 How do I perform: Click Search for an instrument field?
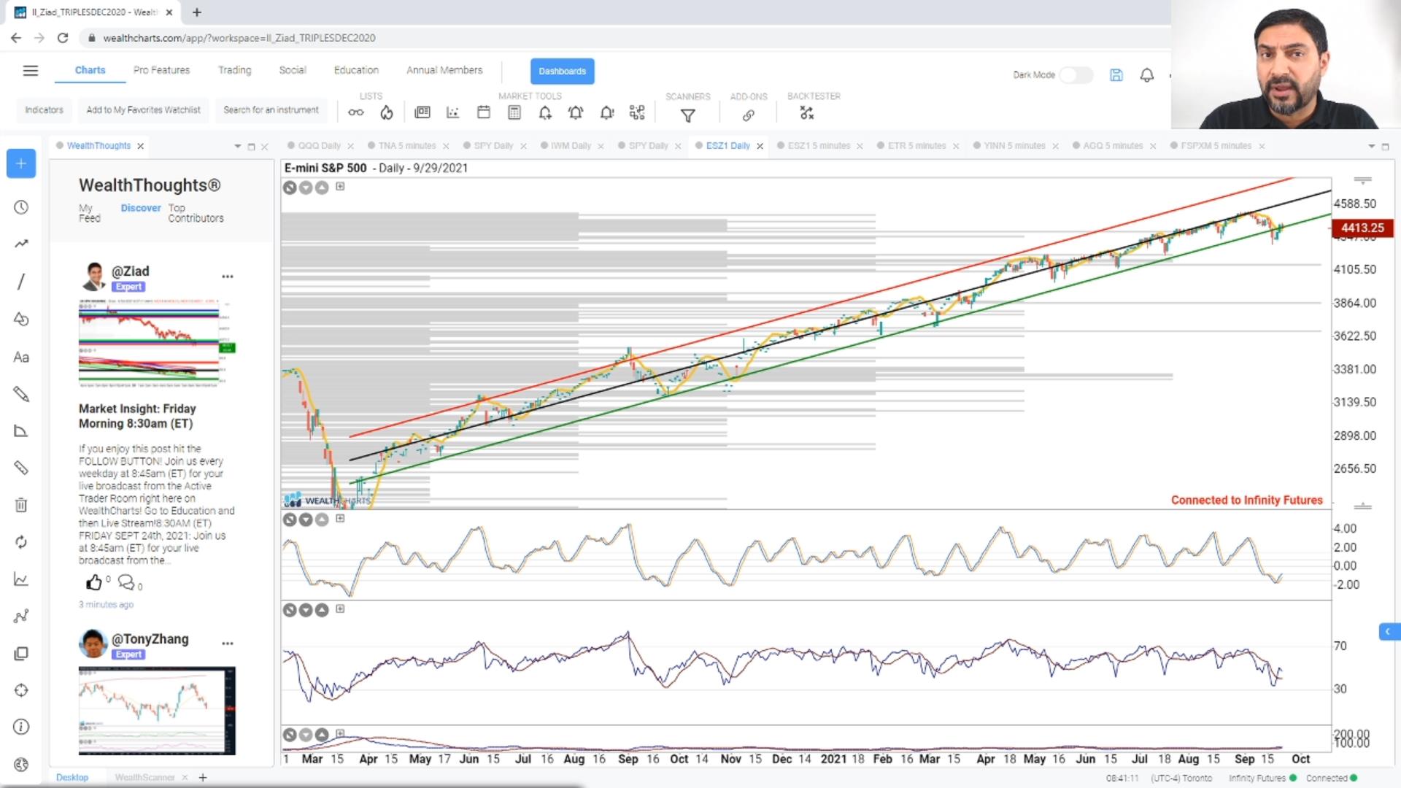[x=271, y=110]
